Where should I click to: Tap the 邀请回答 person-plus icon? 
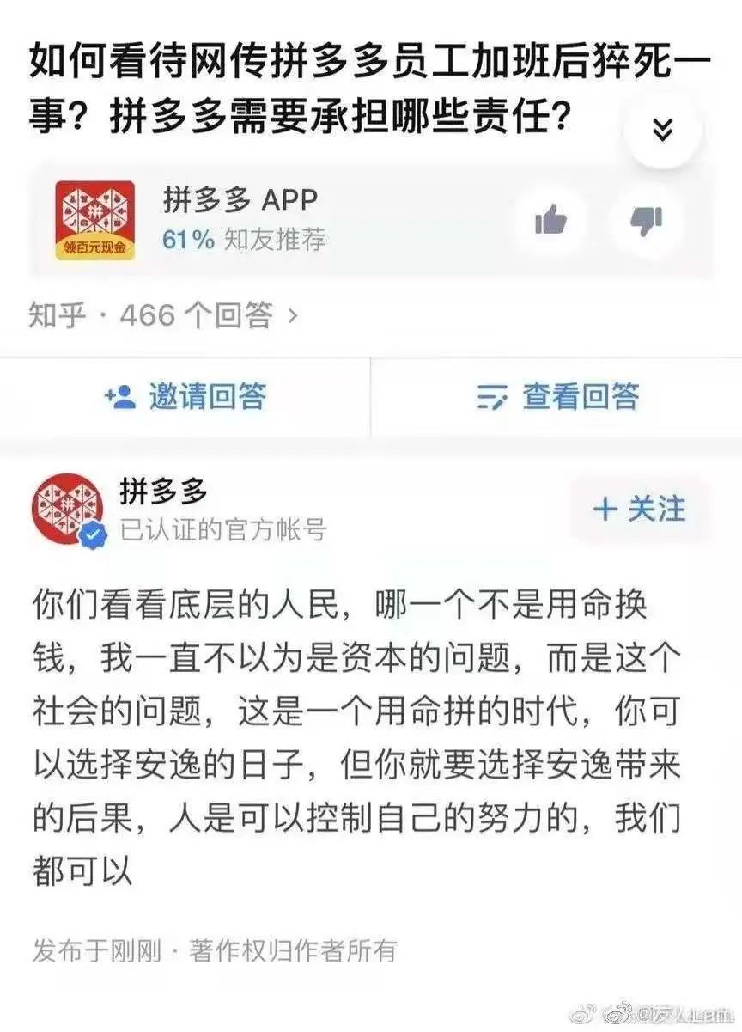click(x=120, y=396)
